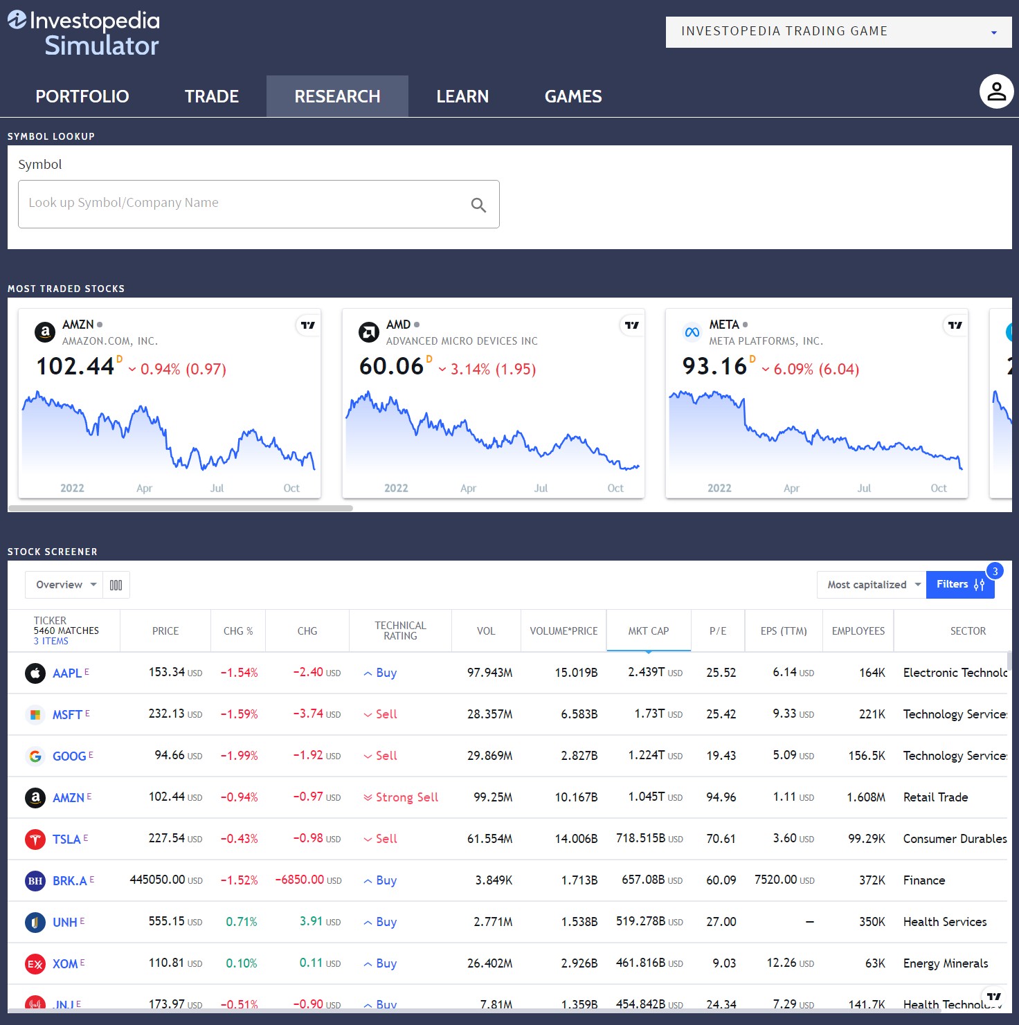Click the Amazon logo in AMZN card
This screenshot has height=1025, width=1019.
[45, 332]
